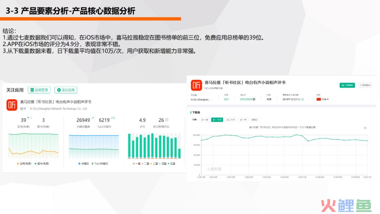The height and width of the screenshot is (214, 380).
Task: Open Himalaya app icon in followed apps
Action: click(x=12, y=105)
